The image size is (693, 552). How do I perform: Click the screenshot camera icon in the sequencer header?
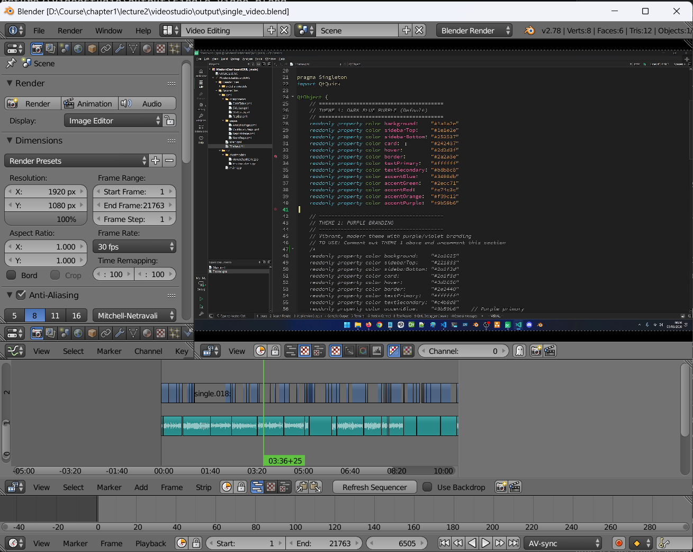tap(501, 487)
